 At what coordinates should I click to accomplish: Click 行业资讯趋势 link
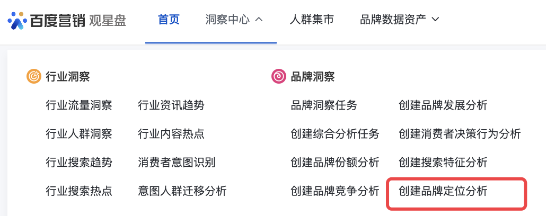tap(171, 105)
